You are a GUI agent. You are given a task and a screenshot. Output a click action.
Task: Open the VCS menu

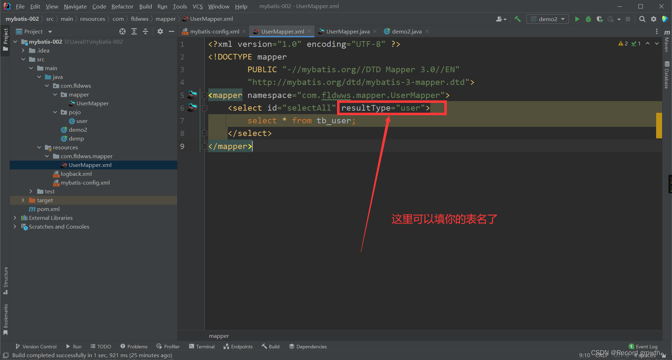coord(198,6)
